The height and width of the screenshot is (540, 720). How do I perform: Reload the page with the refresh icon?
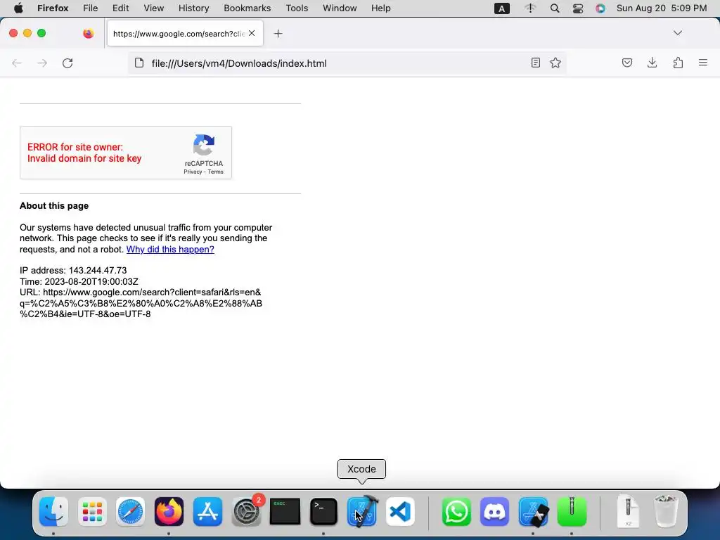point(67,63)
